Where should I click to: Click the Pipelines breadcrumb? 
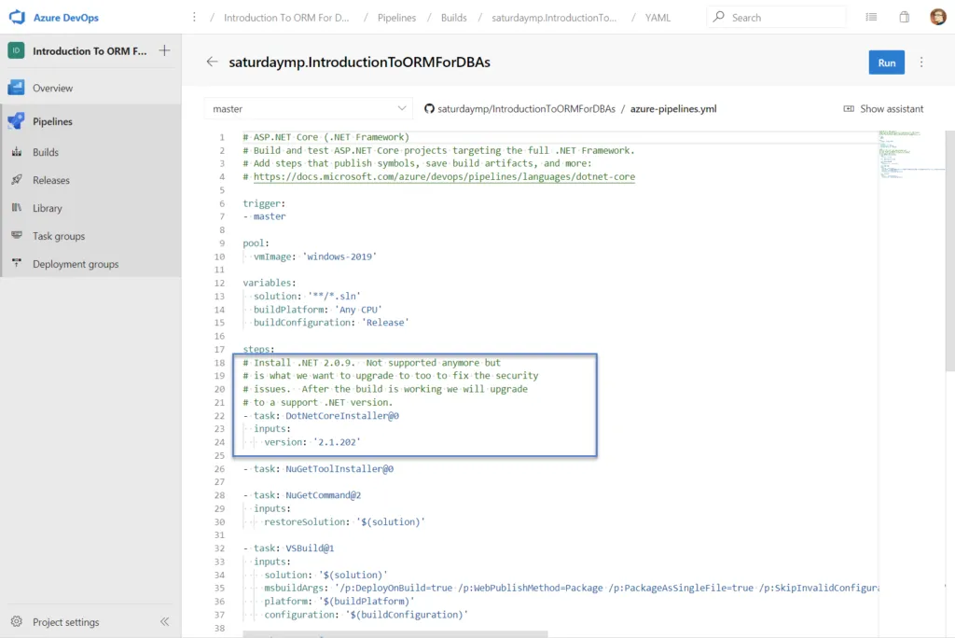[x=396, y=17]
